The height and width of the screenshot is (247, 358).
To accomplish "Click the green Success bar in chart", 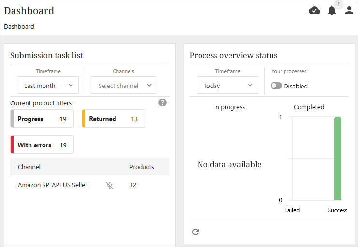I will [338, 159].
